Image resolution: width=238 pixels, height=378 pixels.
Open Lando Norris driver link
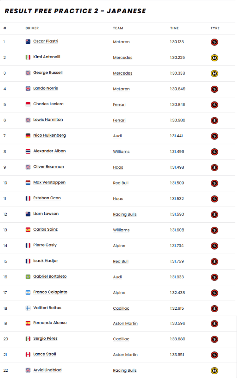coord(45,88)
